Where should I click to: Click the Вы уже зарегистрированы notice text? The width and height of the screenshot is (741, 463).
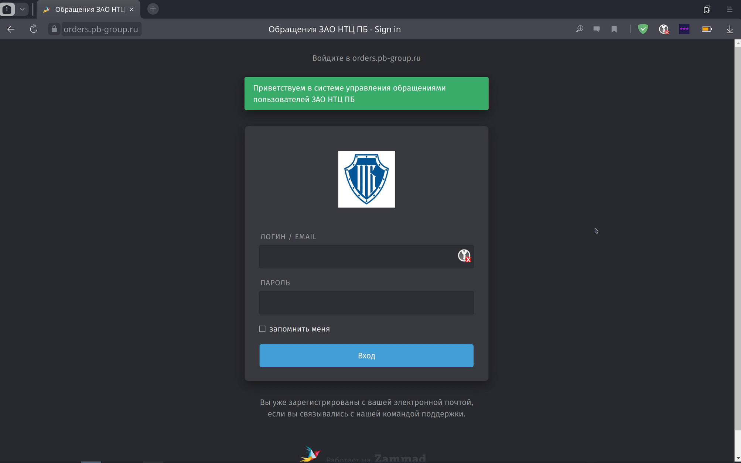(366, 408)
